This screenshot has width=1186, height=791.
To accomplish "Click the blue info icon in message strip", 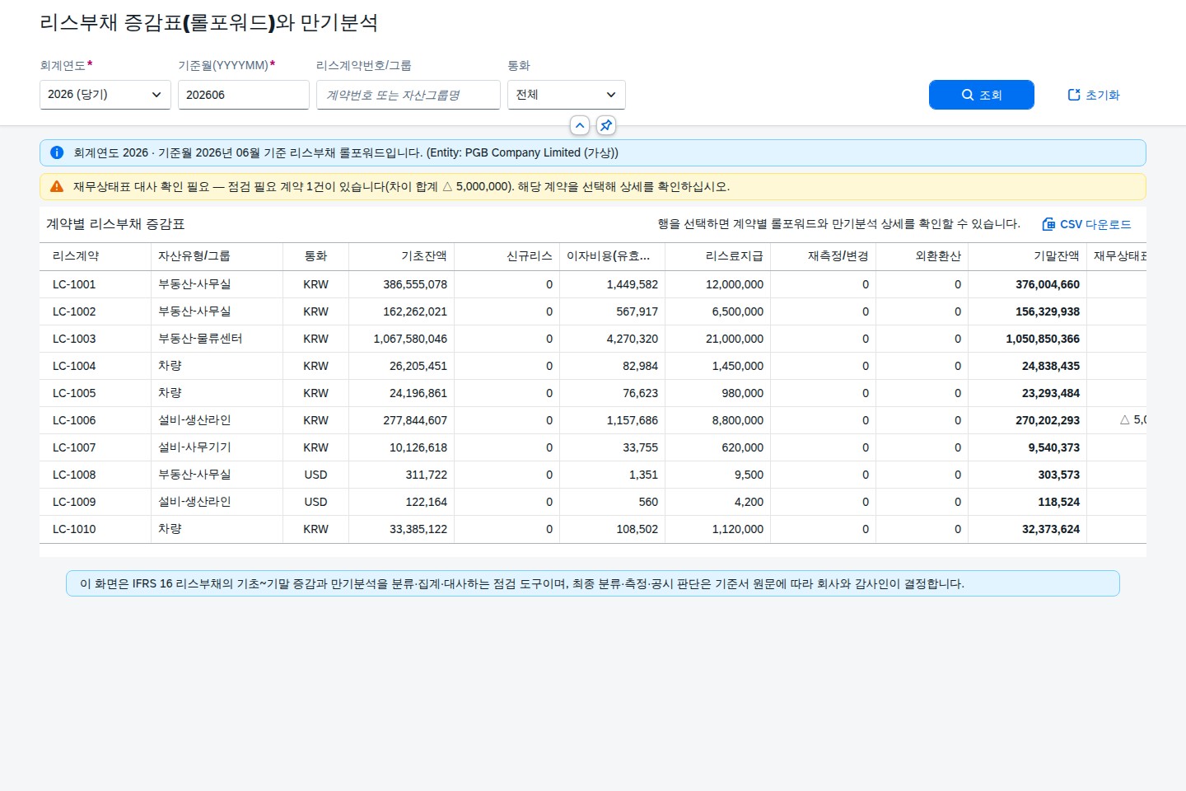I will 57,152.
